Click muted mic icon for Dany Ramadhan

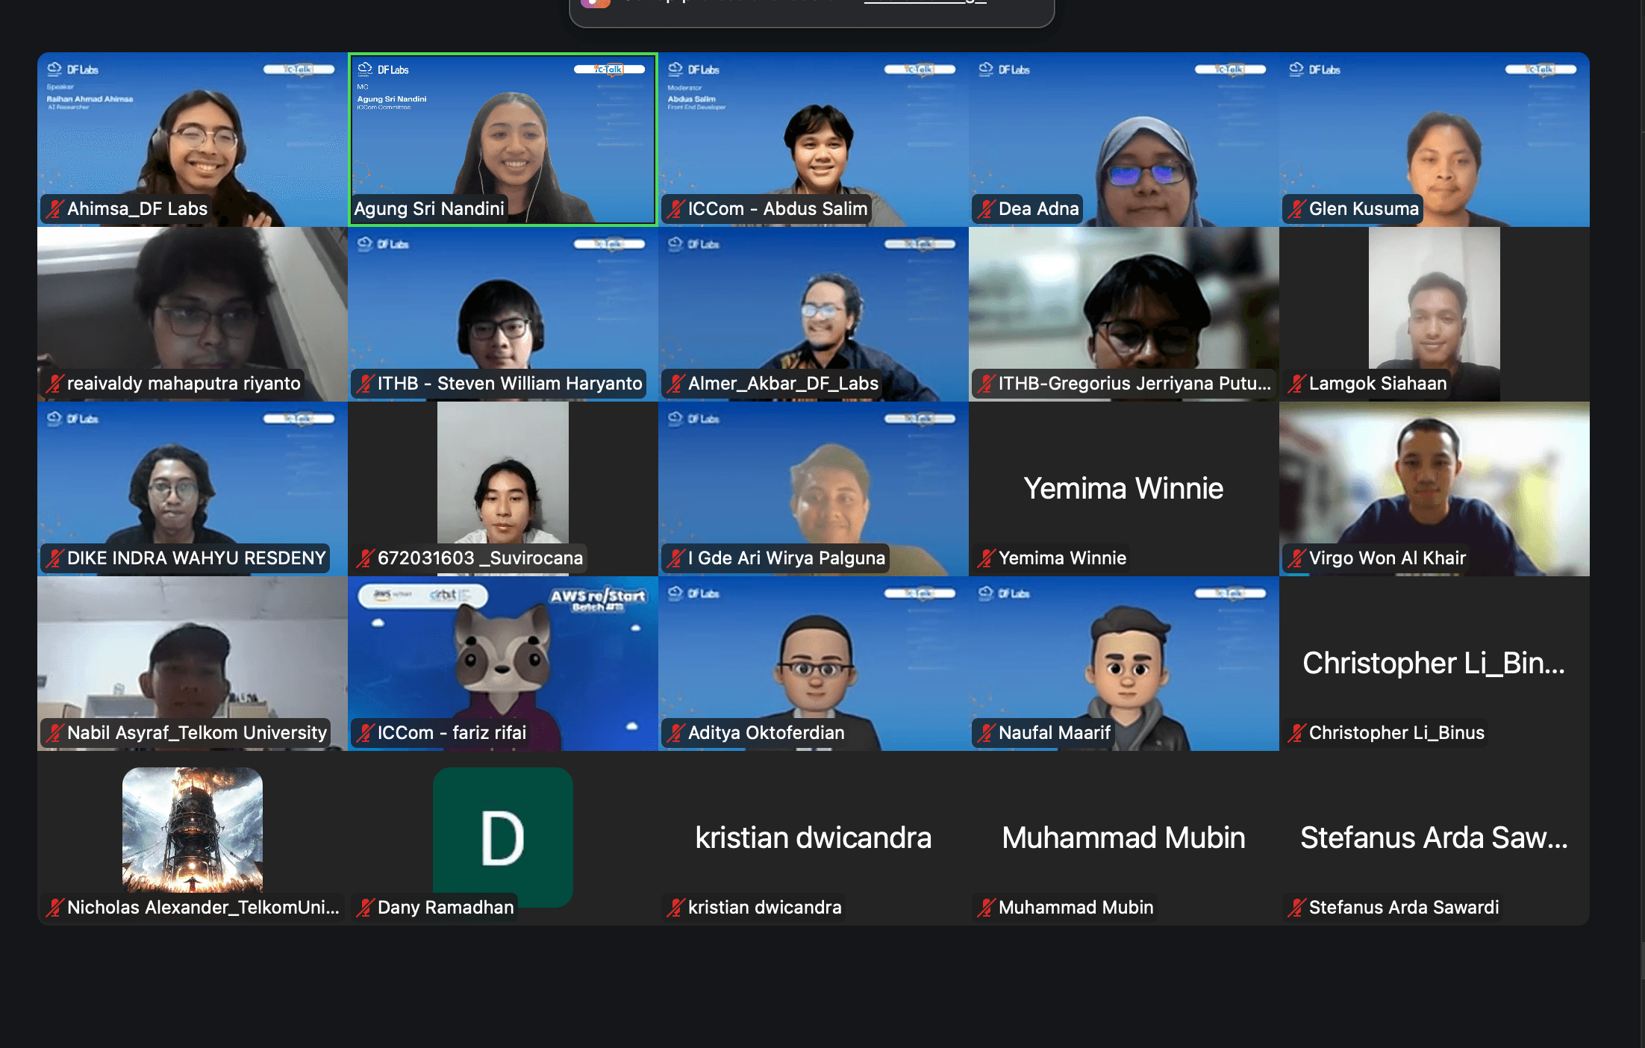point(365,908)
